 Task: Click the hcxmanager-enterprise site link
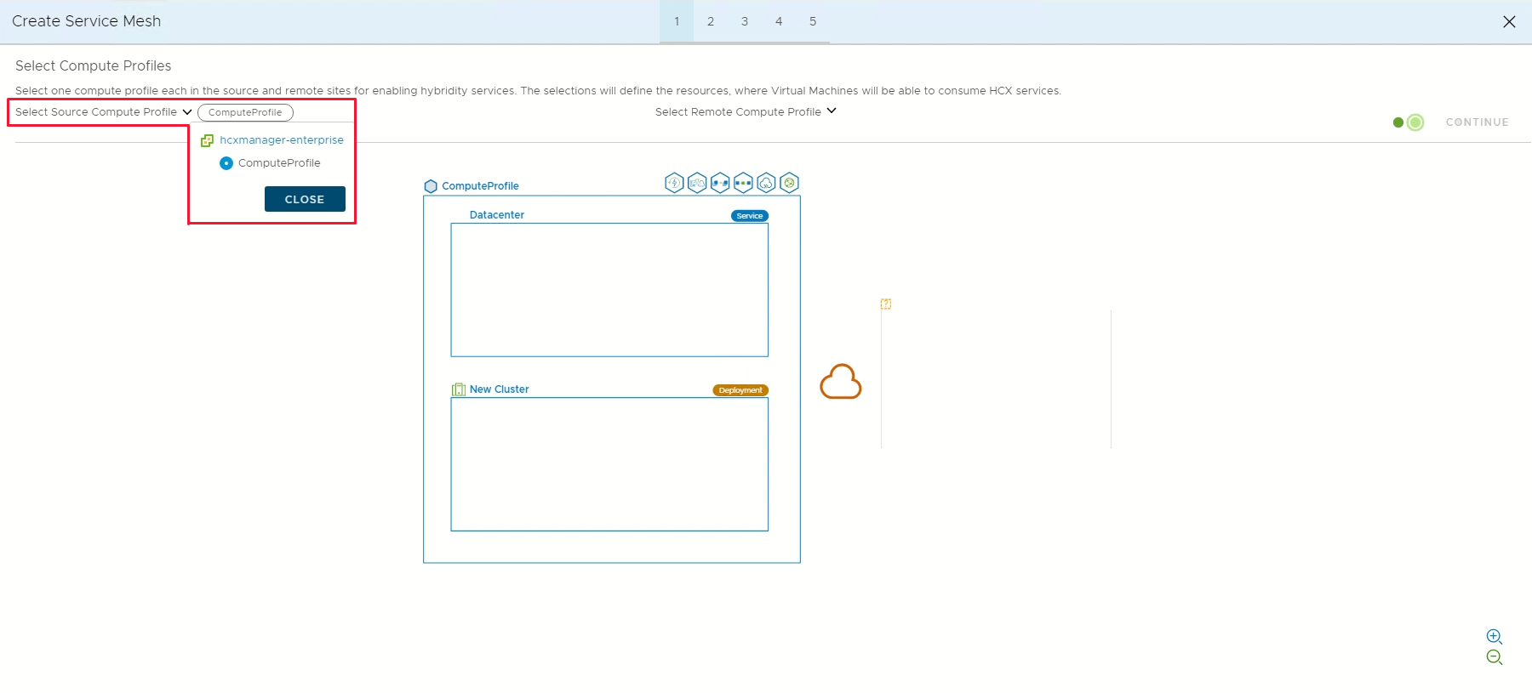coord(282,140)
